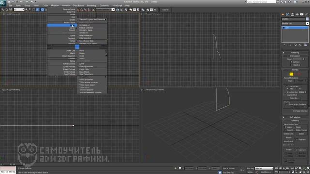Click the Select and Move tool icon
Image resolution: width=310 pixels, height=174 pixels.
(x=42, y=10)
